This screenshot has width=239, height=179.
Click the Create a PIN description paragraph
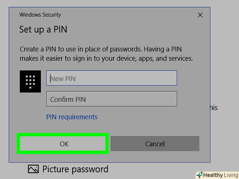(106, 54)
